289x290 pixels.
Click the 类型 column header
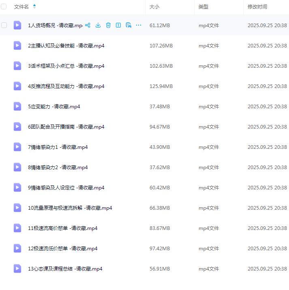tap(203, 7)
